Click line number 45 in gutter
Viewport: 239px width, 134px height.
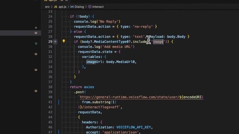[x=50, y=122]
